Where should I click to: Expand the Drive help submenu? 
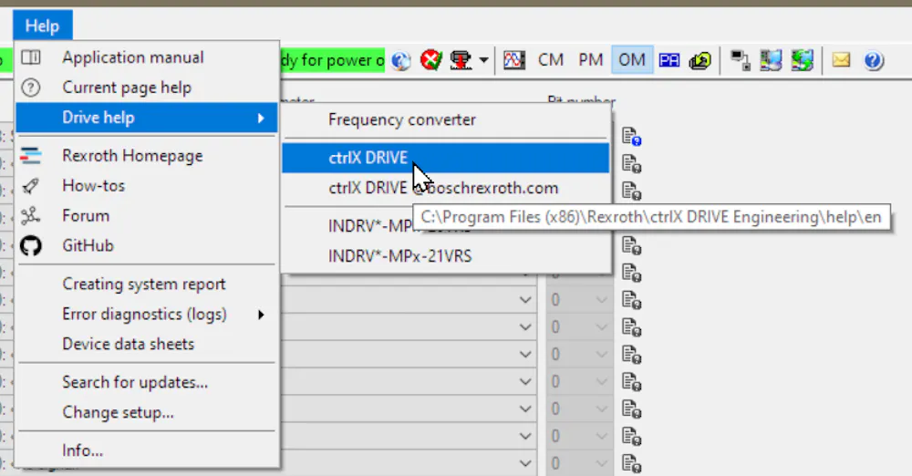pyautogui.click(x=147, y=118)
